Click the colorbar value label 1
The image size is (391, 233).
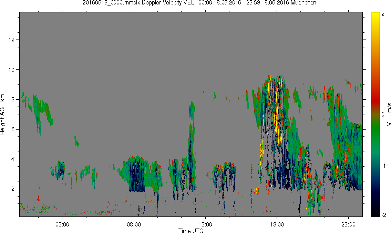pyautogui.click(x=383, y=64)
